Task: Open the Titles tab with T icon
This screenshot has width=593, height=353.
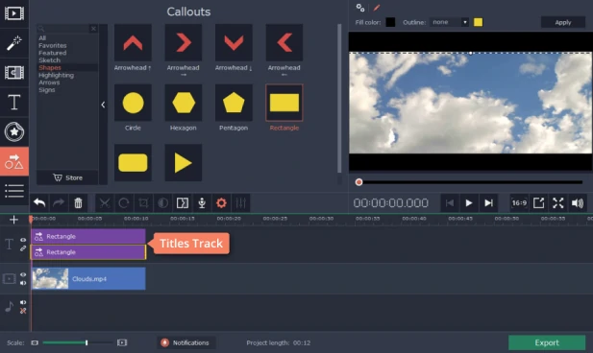Action: 14,102
